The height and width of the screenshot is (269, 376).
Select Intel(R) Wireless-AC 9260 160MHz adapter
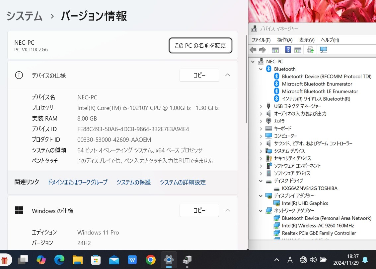point(318,226)
